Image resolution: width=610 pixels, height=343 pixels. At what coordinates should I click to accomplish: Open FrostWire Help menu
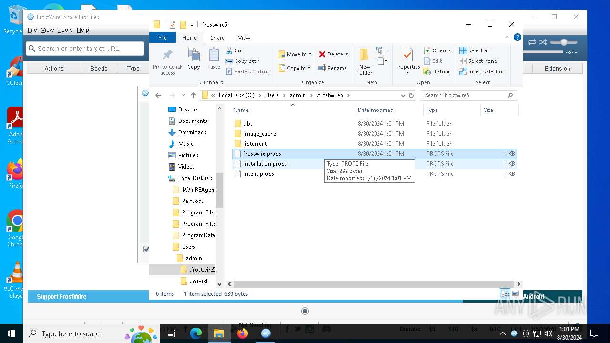83,30
